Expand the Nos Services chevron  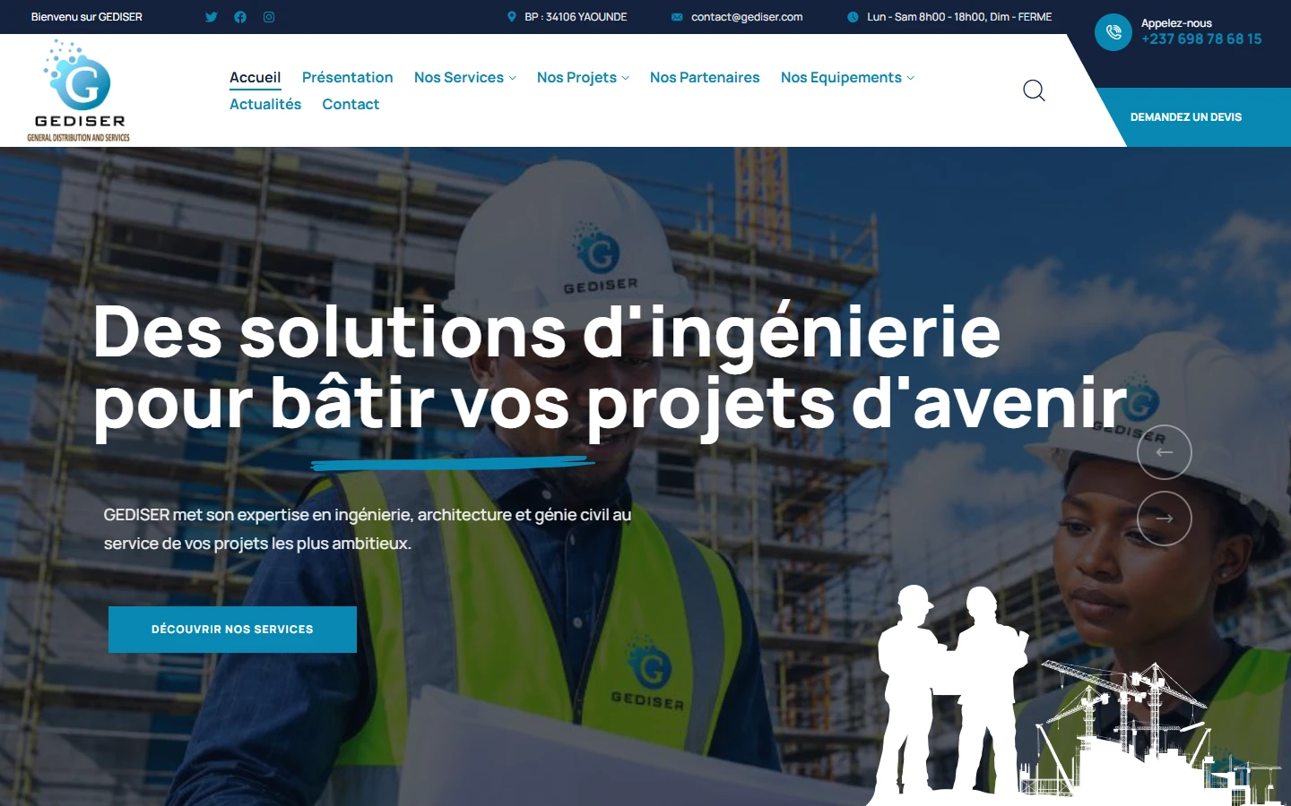click(513, 78)
